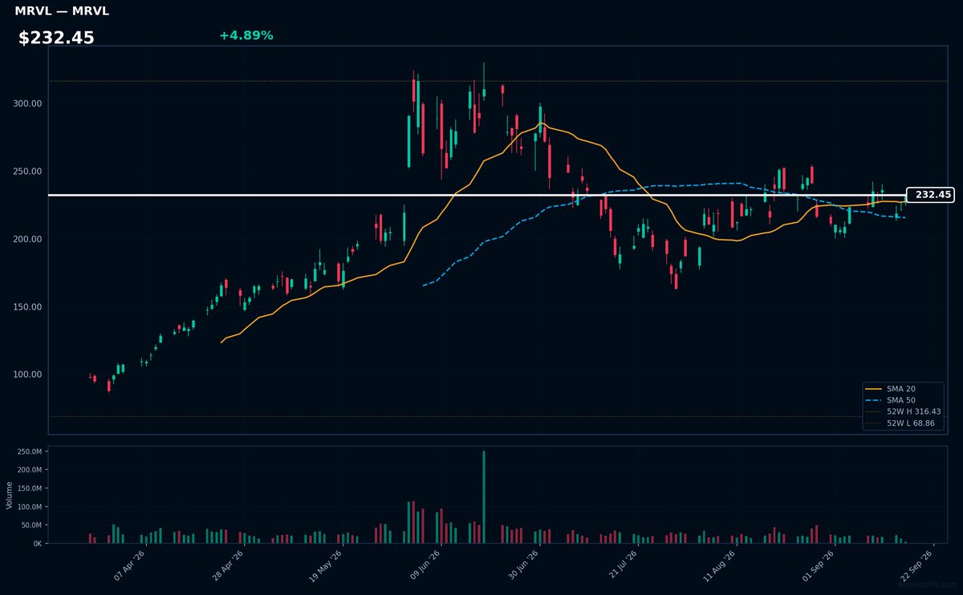Image resolution: width=963 pixels, height=595 pixels.
Task: Click the Volume axis title
Action: point(9,495)
